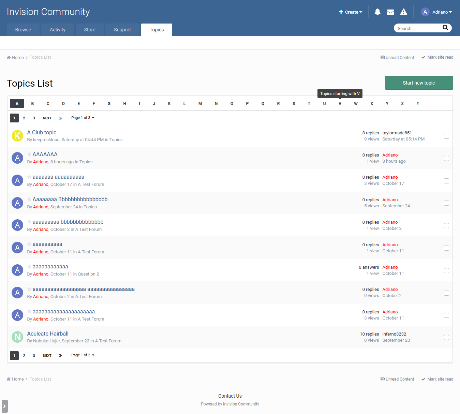This screenshot has height=414, width=460.
Task: Click bottom Unread Content link
Action: click(x=397, y=379)
